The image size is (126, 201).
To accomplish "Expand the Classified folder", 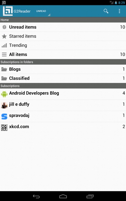I will (x=63, y=78).
